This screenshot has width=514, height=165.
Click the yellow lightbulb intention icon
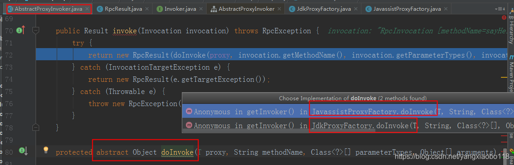click(x=46, y=150)
